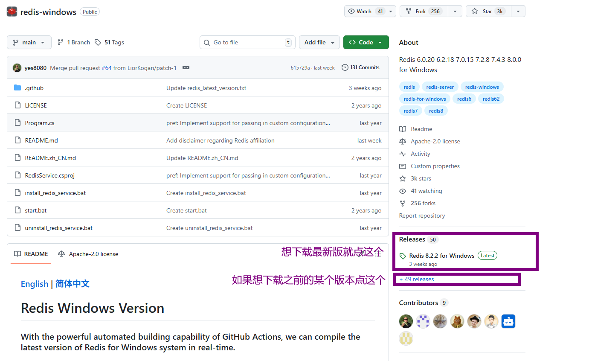Open commit 'Add disclaimer regarding Redis affiliation'
The image size is (589, 361).
[221, 140]
